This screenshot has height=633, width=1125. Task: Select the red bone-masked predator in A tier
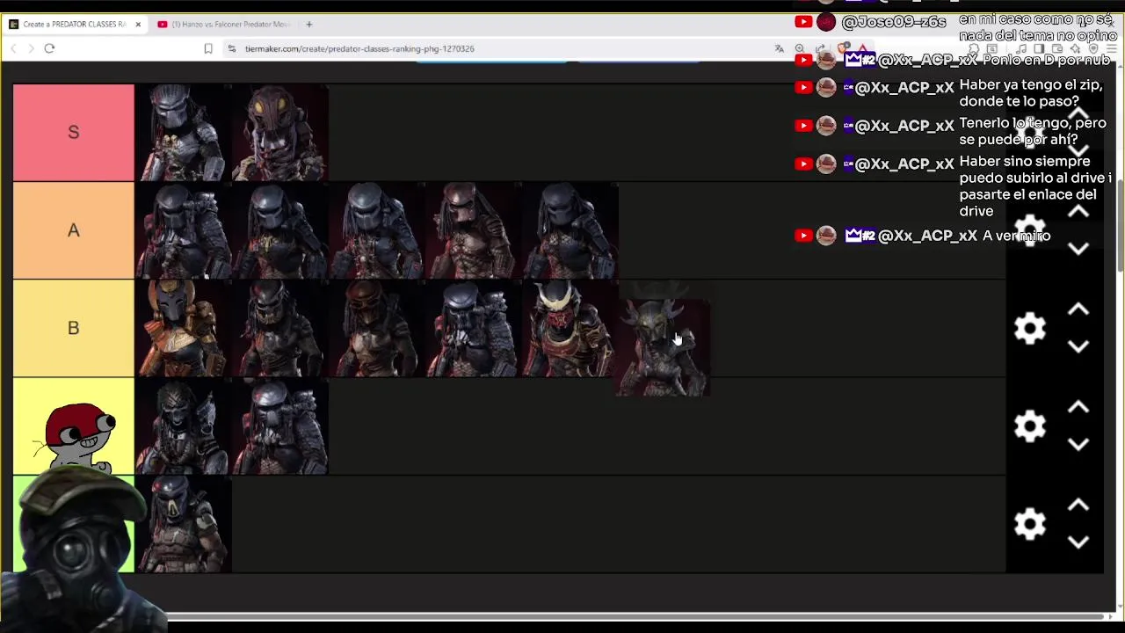click(x=473, y=230)
